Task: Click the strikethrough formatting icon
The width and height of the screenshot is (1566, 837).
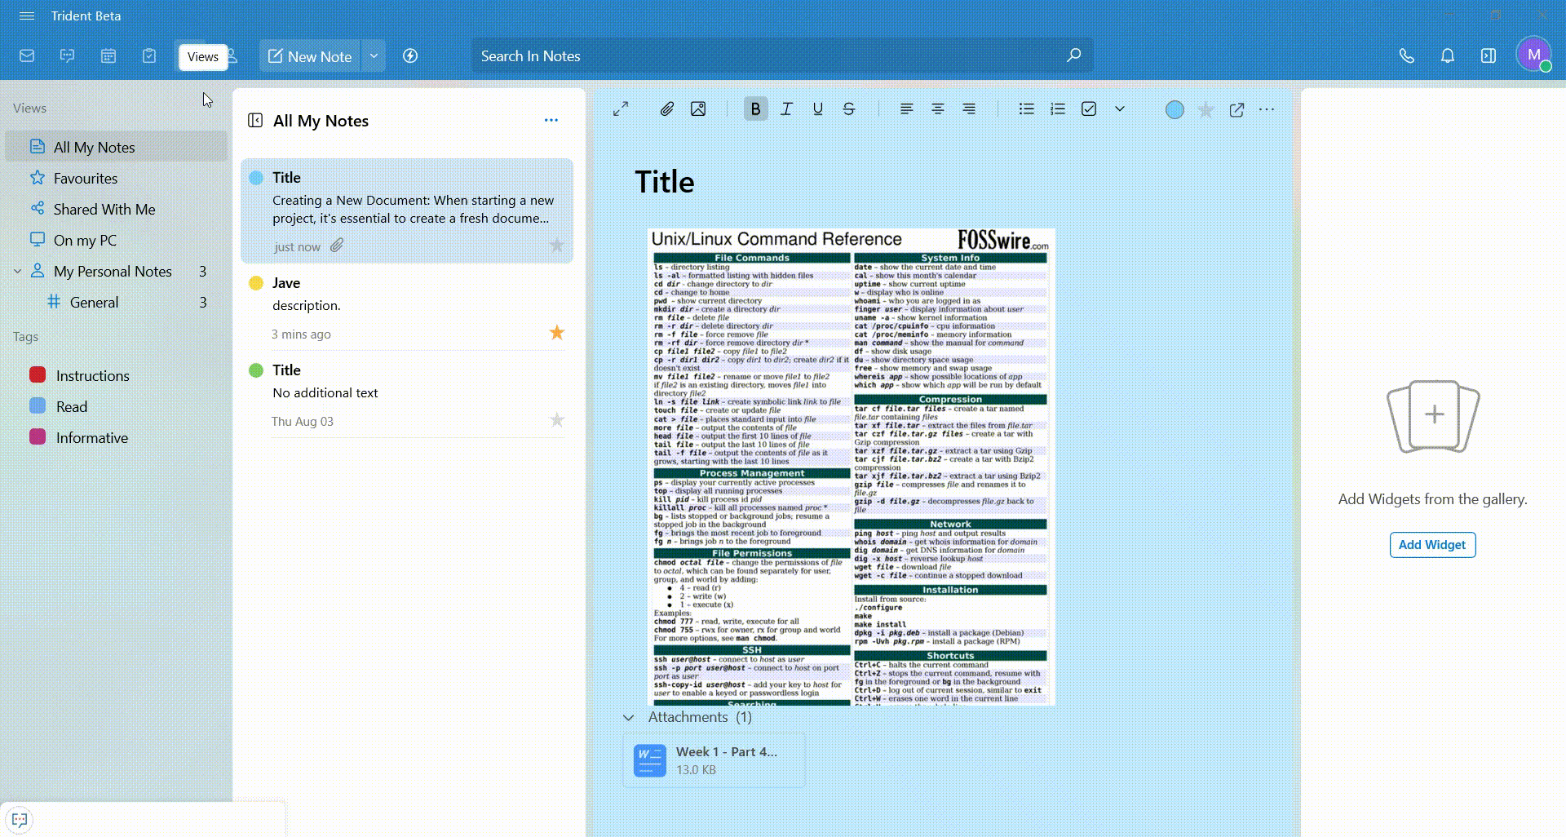Action: [849, 109]
